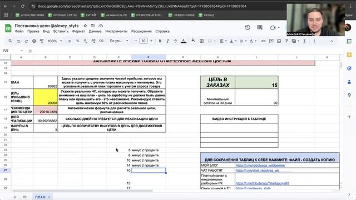Format as currency (р.)

(70, 41)
